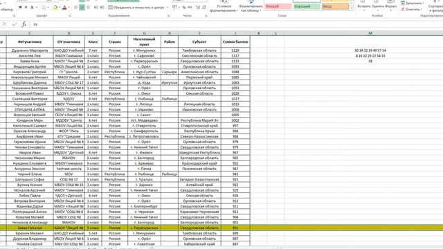Apply red font color letter A
The height and width of the screenshot is (249, 443).
pyautogui.click(x=64, y=8)
